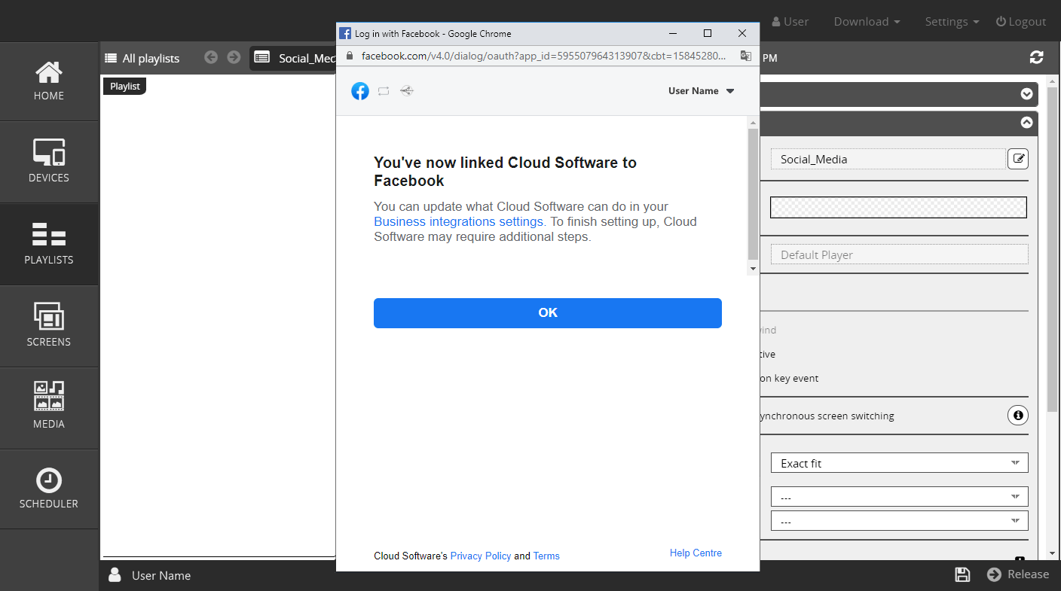Click the exchange arrows icon beside the Facebook logo
The width and height of the screenshot is (1061, 591).
click(384, 91)
